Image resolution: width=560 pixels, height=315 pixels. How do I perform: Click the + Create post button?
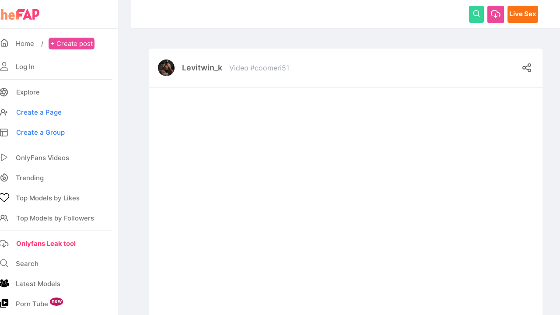pos(71,44)
